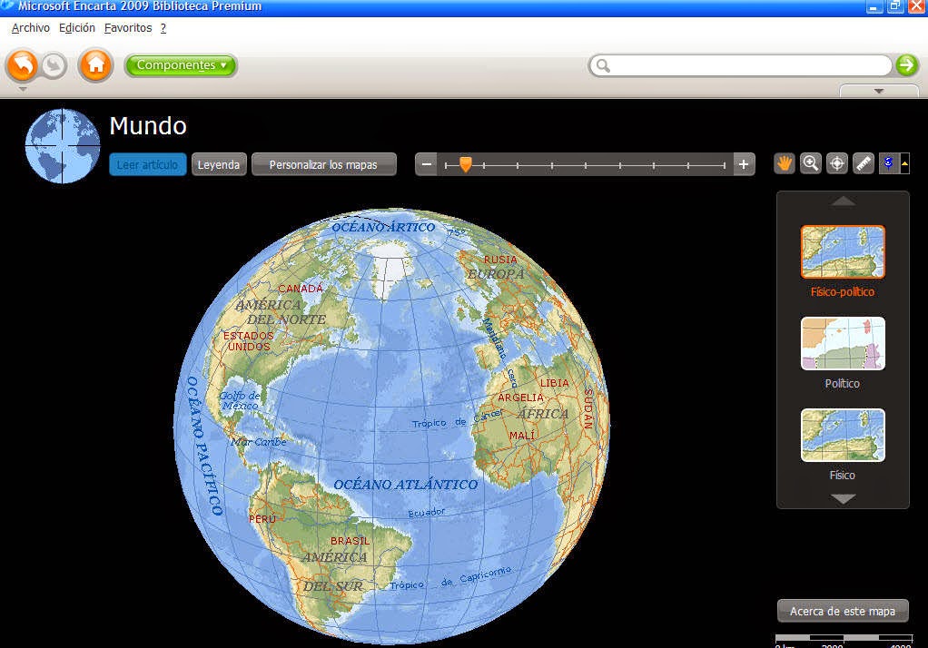The image size is (928, 648).
Task: Open the ? help menu
Action: point(163,28)
